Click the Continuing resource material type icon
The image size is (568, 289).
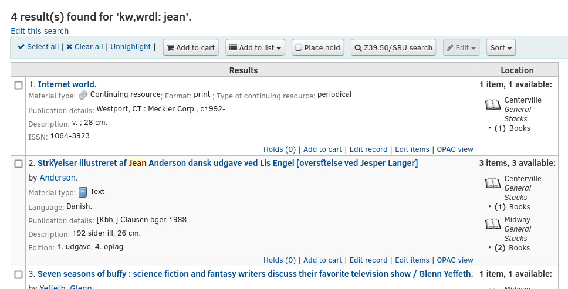pos(83,95)
